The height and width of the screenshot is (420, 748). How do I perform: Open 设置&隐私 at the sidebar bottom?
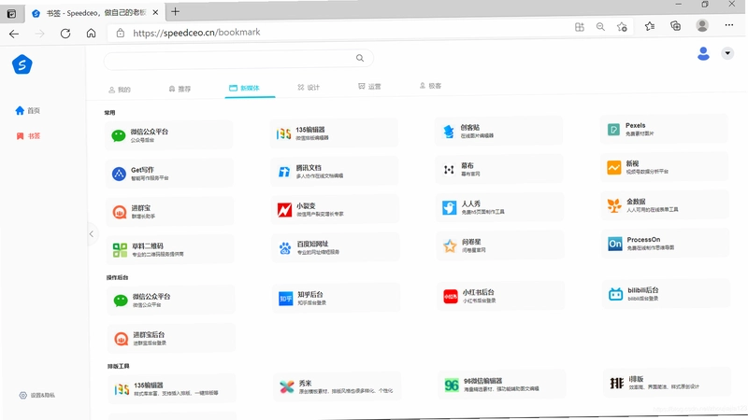(37, 395)
